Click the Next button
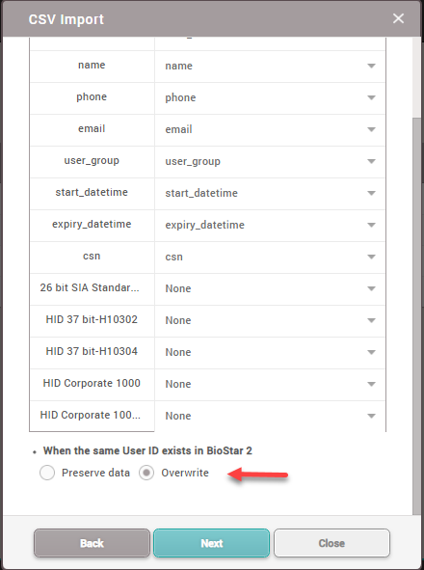The width and height of the screenshot is (424, 570). pyautogui.click(x=211, y=543)
